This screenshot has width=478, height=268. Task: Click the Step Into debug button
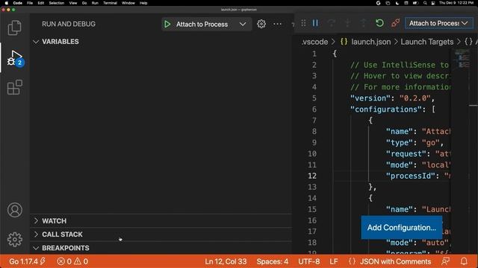[x=347, y=23]
